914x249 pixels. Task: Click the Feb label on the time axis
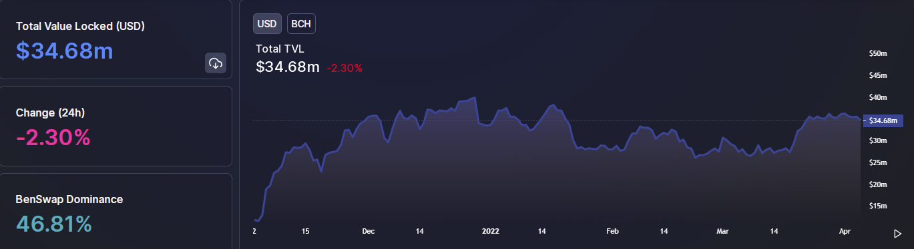point(612,231)
